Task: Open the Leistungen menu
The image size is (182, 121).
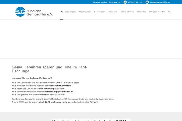Action: click(x=70, y=12)
